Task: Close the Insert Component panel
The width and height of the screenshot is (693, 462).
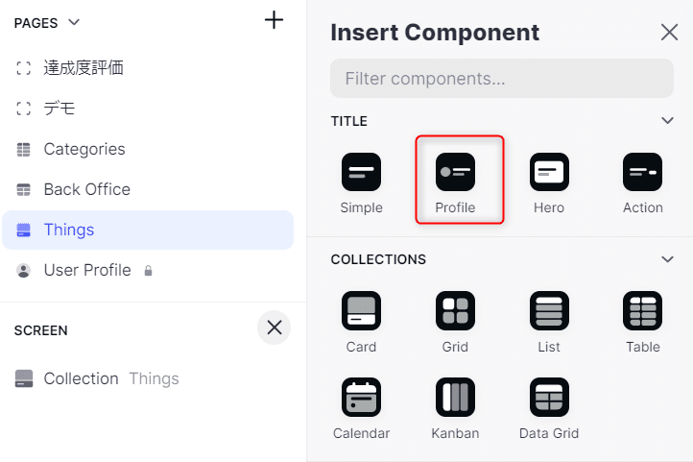Action: [x=669, y=32]
